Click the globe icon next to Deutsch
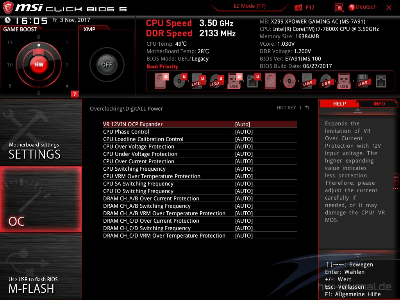Image resolution: width=400 pixels, height=300 pixels. (x=352, y=7)
